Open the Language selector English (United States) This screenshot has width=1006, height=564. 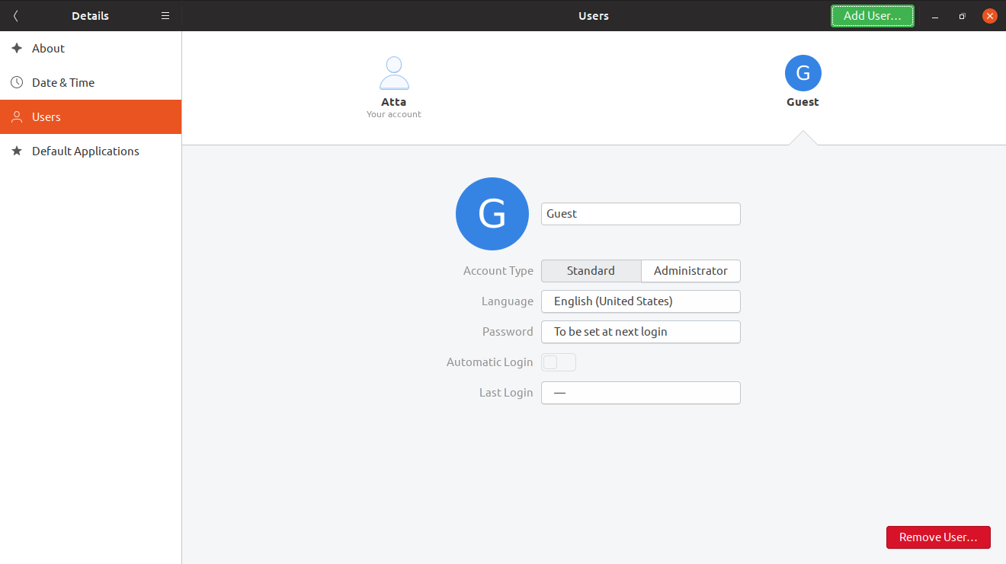click(x=640, y=301)
